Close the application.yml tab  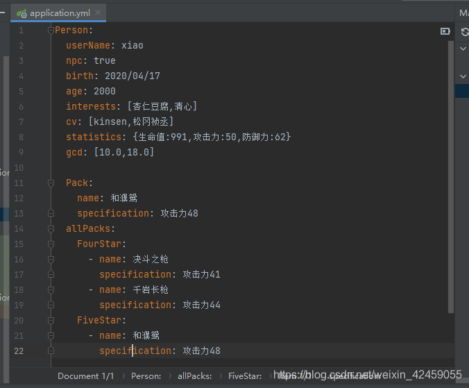[98, 13]
